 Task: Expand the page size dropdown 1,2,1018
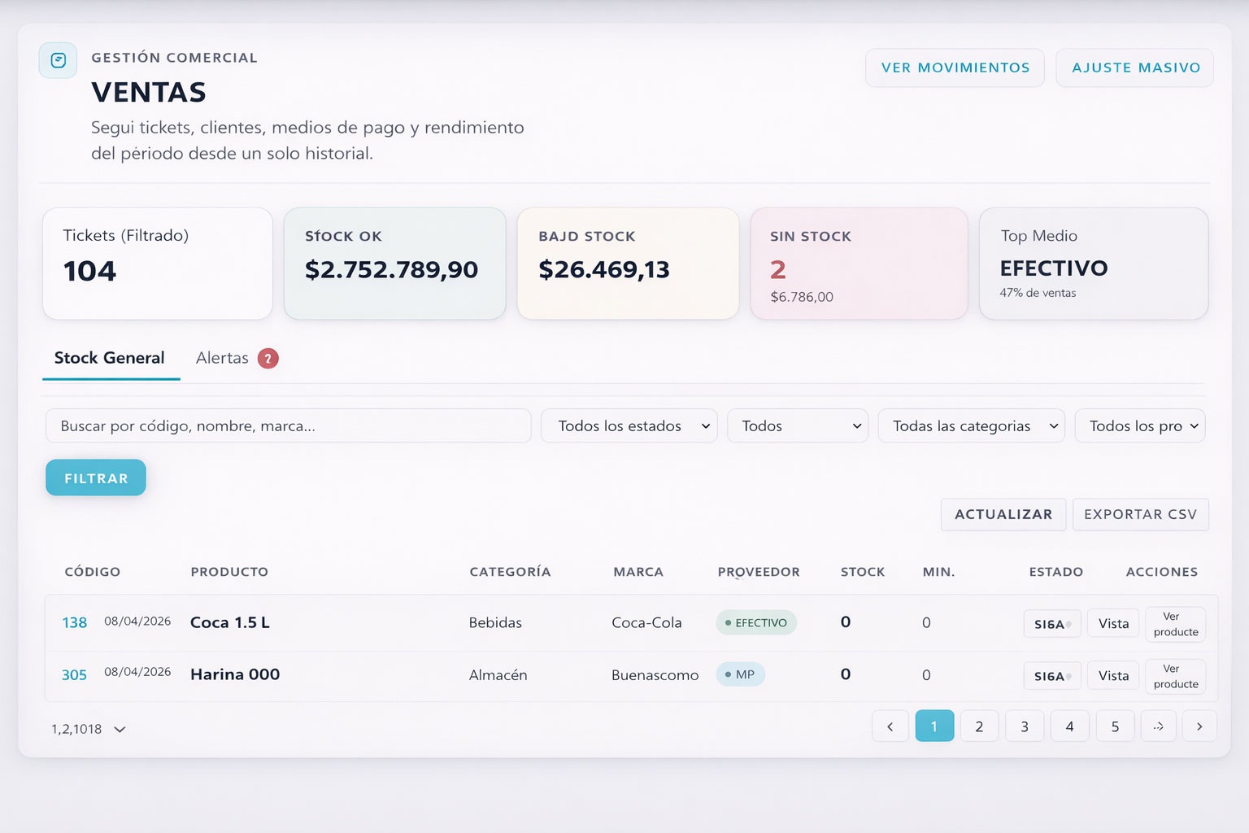tap(89, 729)
